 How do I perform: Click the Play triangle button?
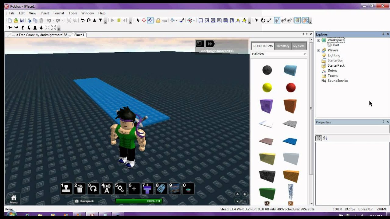point(112,20)
